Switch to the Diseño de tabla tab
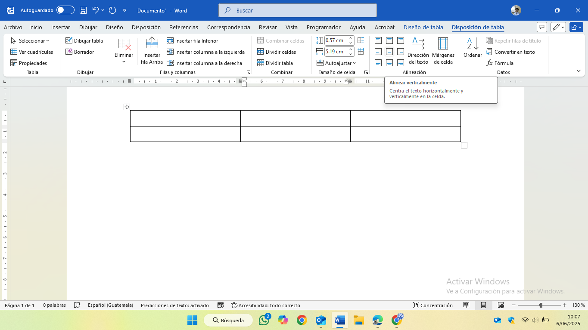 [x=423, y=27]
